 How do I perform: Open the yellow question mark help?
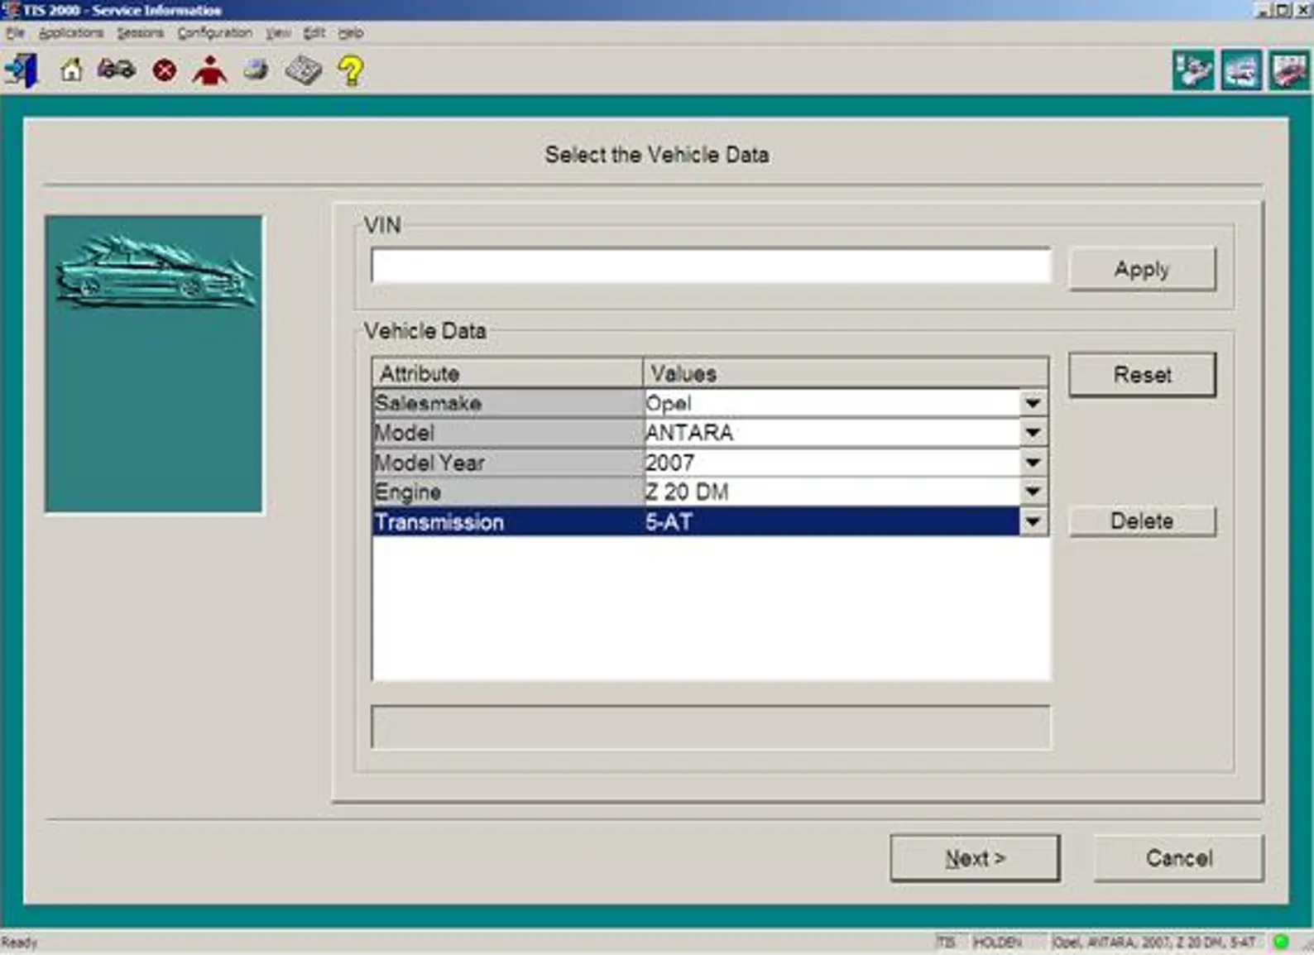pos(350,70)
